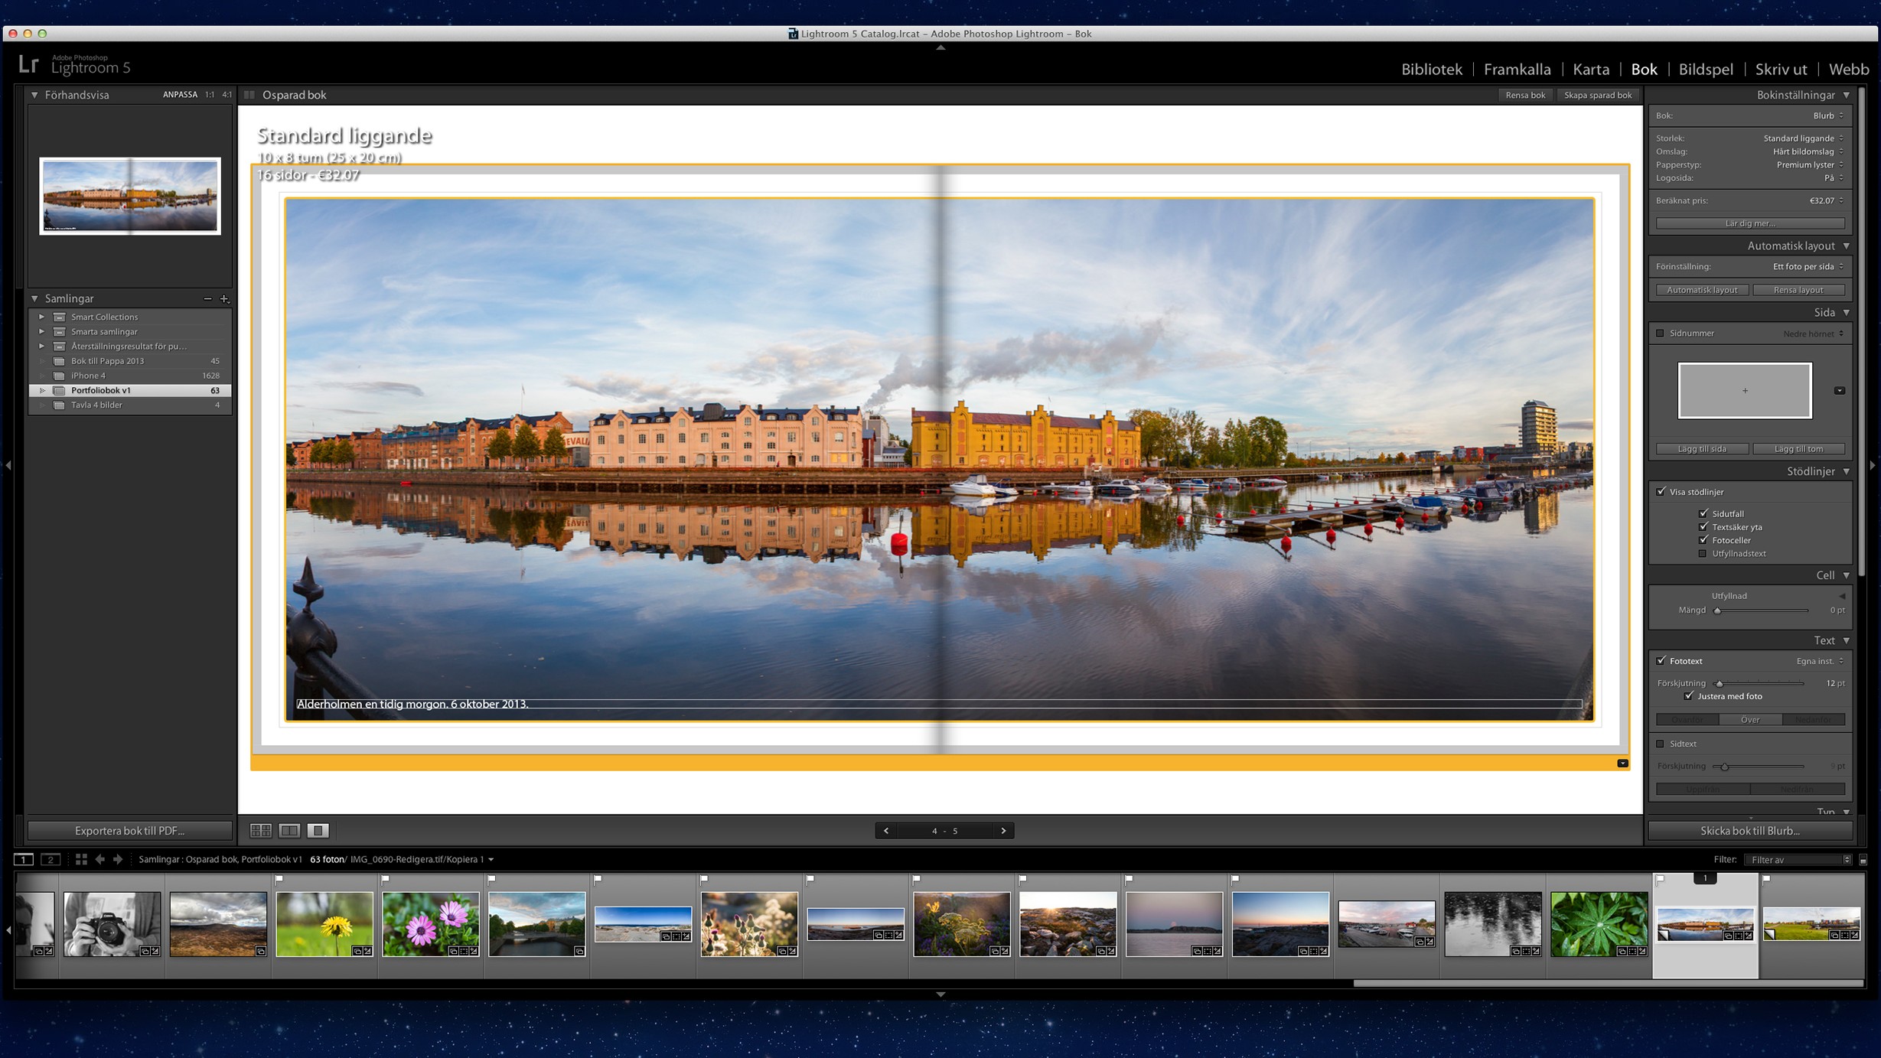Select the yellow dandelion thumbnail in filmstrip
The image size is (1881, 1058).
click(x=324, y=923)
